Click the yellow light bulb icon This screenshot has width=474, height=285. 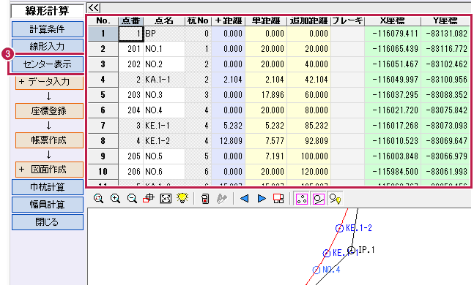(182, 198)
